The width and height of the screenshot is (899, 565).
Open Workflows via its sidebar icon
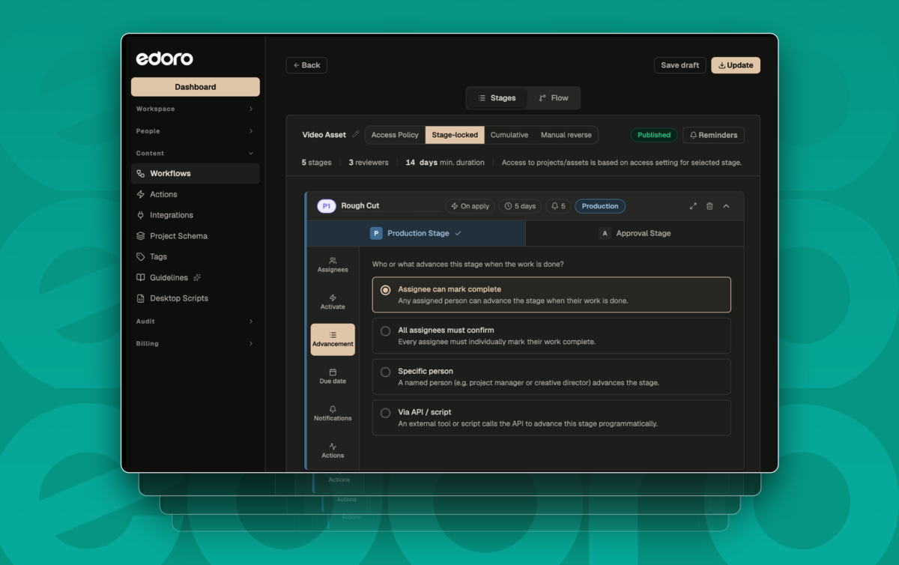pyautogui.click(x=140, y=174)
